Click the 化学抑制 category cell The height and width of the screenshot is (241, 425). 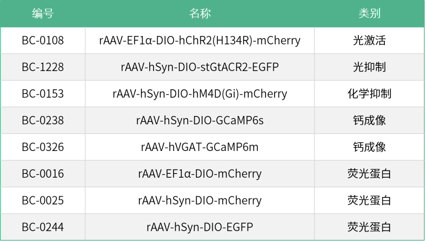[x=369, y=94]
